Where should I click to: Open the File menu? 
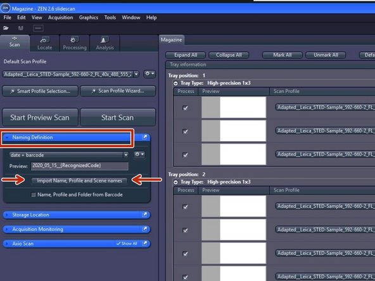(7, 18)
